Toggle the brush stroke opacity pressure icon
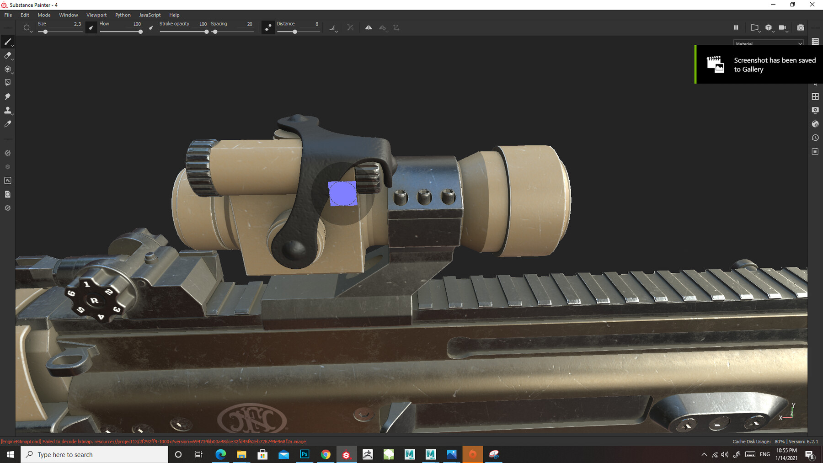 pos(151,27)
